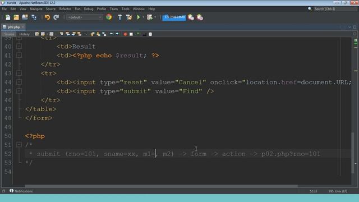Open the Navigate menu
This screenshot has height=202, width=359.
click(36, 9)
